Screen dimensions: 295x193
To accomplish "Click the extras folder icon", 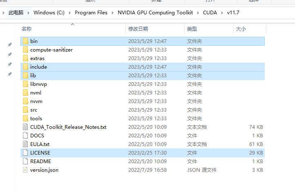I will (x=25, y=58).
